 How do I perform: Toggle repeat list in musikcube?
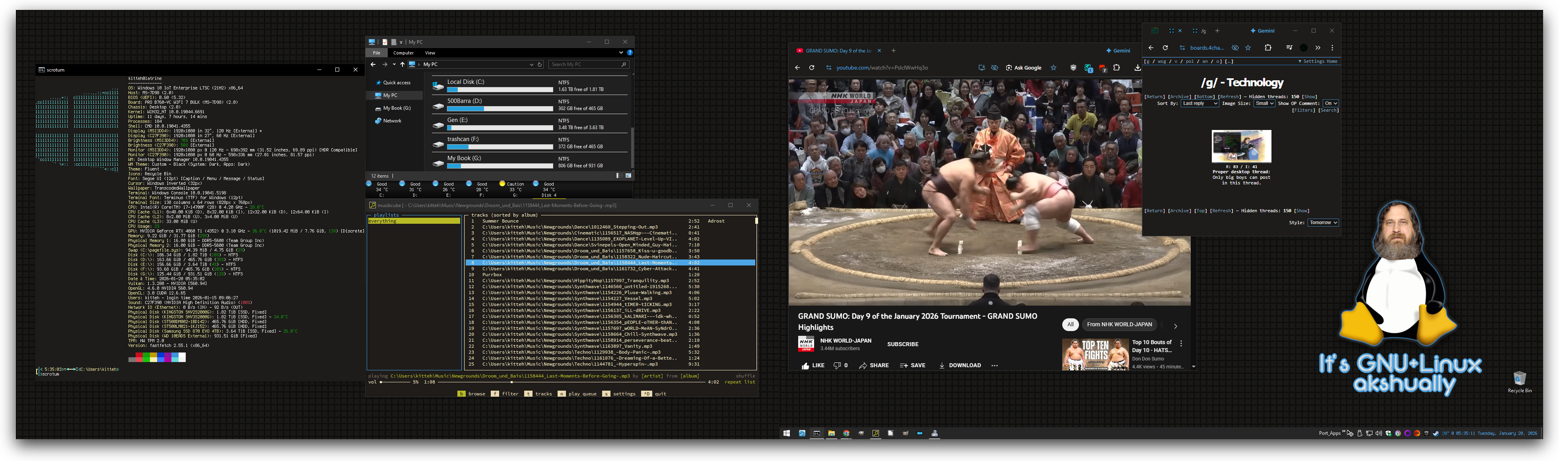(x=740, y=382)
